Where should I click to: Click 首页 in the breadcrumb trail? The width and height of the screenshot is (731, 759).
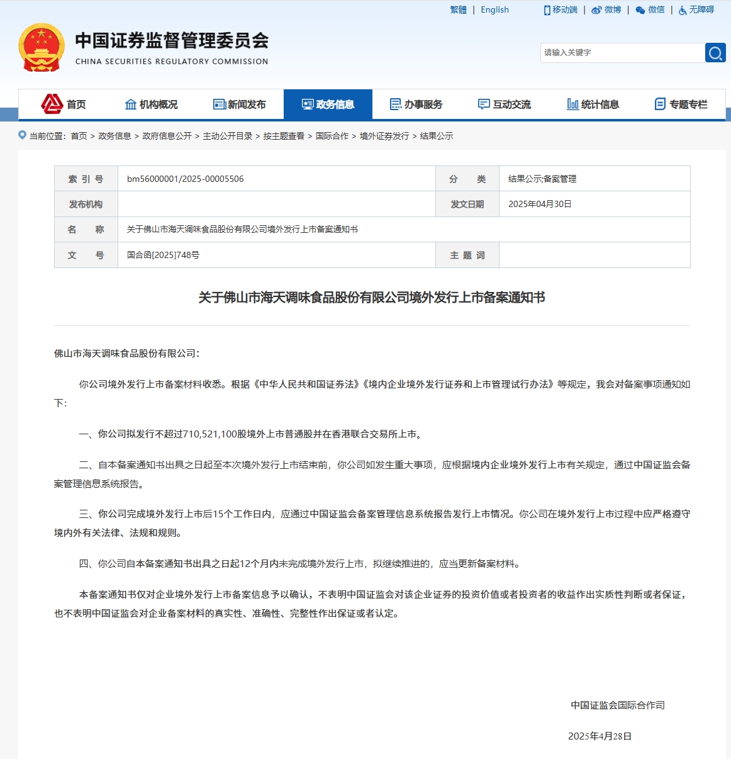[79, 136]
